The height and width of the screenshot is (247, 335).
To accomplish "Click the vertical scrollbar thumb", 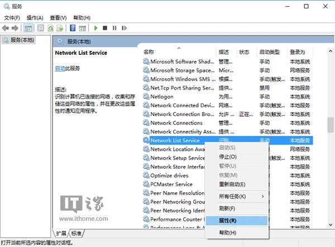I will [331, 125].
